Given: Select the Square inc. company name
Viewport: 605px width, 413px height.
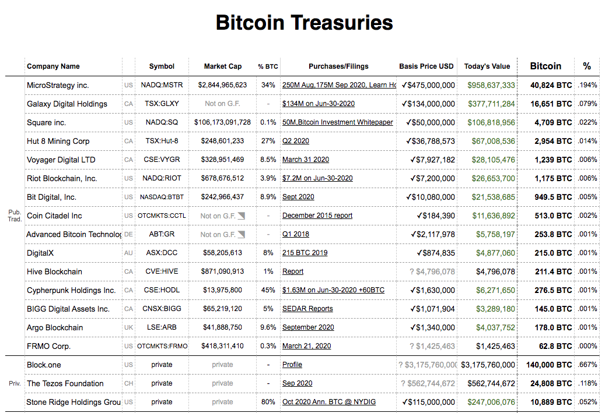Looking at the screenshot, I should [x=46, y=122].
